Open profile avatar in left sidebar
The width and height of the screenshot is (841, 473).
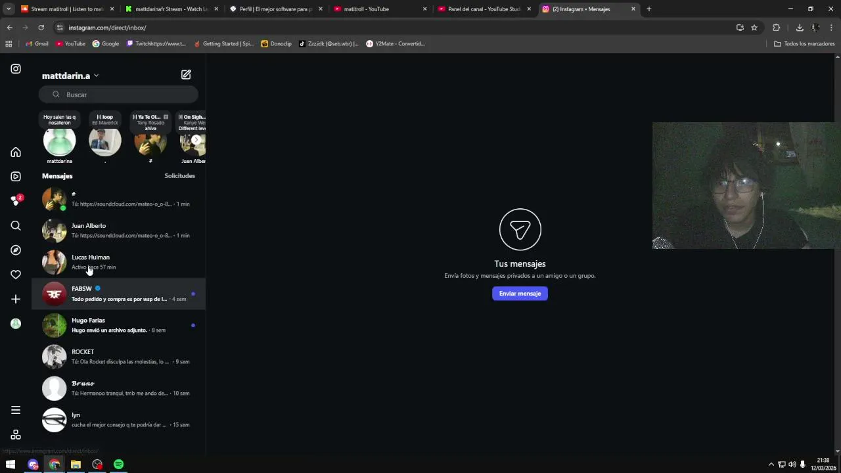[x=16, y=323]
